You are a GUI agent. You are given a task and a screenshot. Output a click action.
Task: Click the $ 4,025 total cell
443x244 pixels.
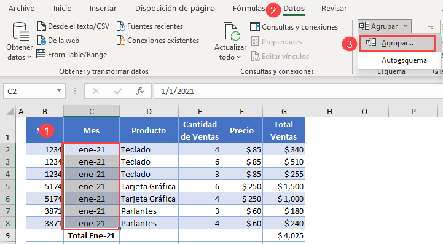tap(284, 235)
